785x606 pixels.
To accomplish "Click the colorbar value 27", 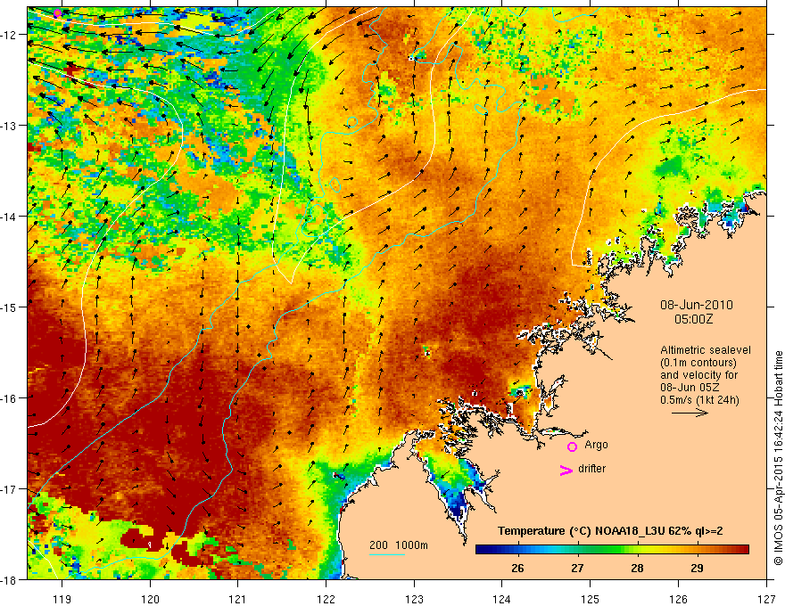I will point(577,569).
